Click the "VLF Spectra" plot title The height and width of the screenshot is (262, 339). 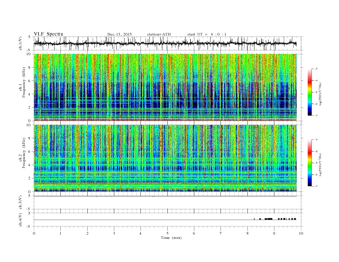(x=48, y=34)
